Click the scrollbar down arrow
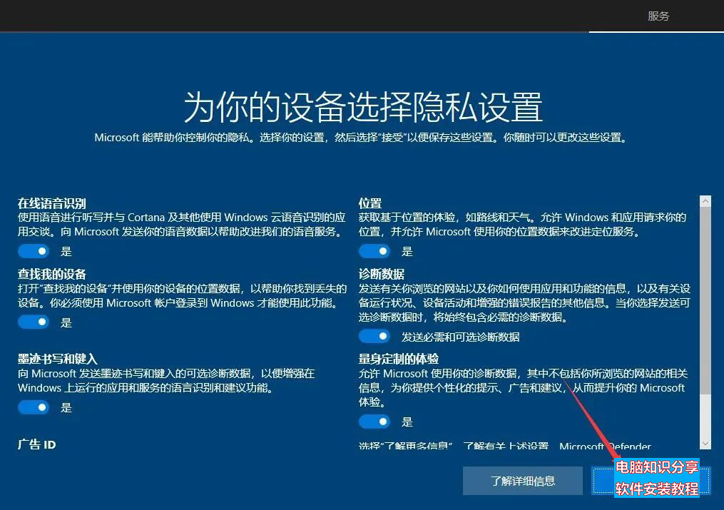The height and width of the screenshot is (510, 724). 705,444
